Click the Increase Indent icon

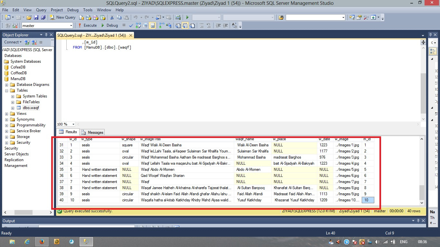225,25
